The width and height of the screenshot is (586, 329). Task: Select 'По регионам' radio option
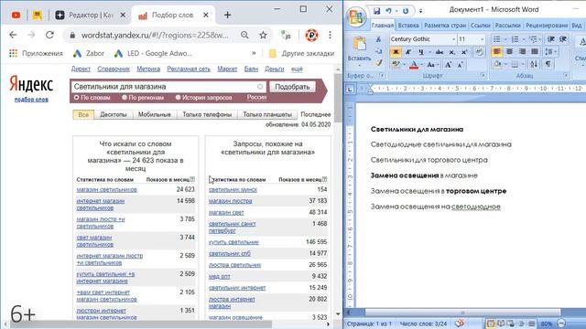(125, 98)
